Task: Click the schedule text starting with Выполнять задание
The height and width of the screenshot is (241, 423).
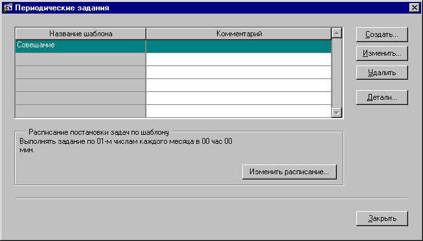Action: [126, 146]
